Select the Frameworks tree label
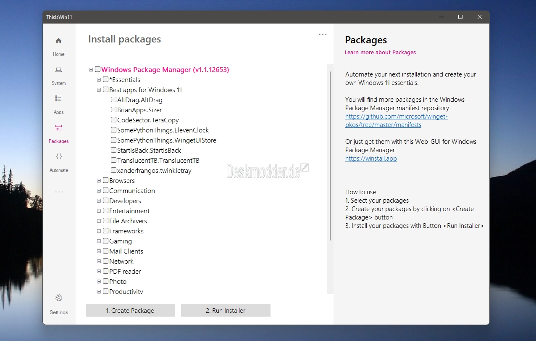 pyautogui.click(x=126, y=231)
